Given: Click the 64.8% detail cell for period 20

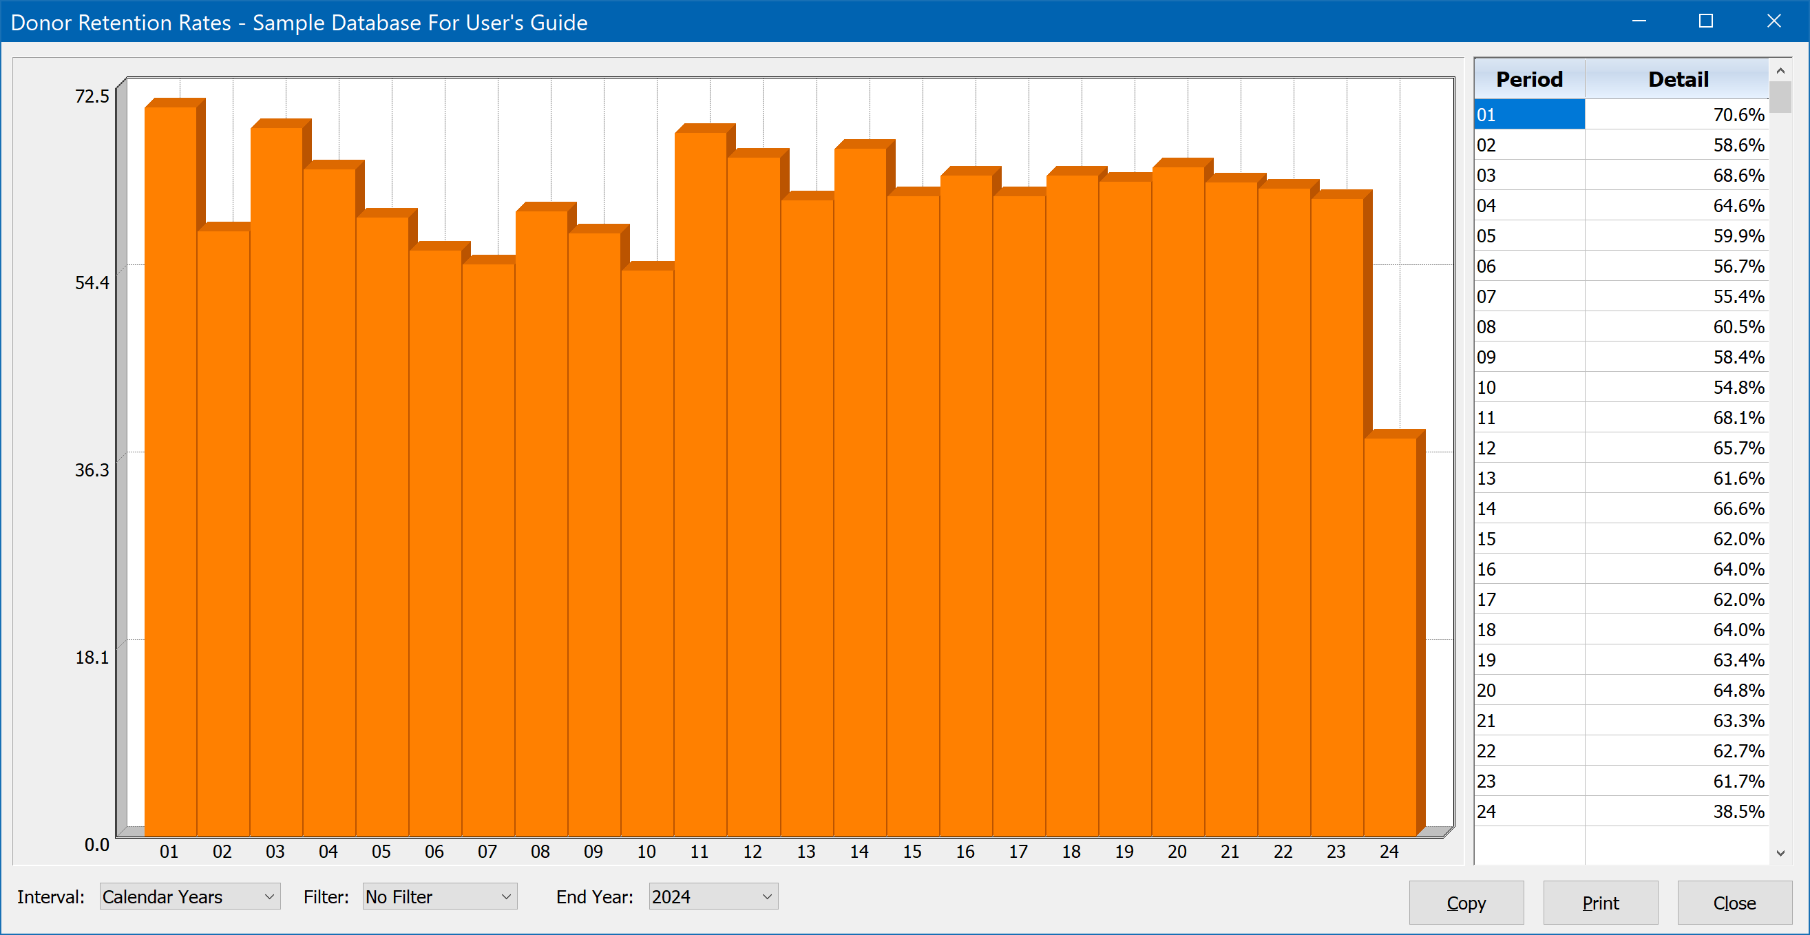Looking at the screenshot, I should (1677, 690).
